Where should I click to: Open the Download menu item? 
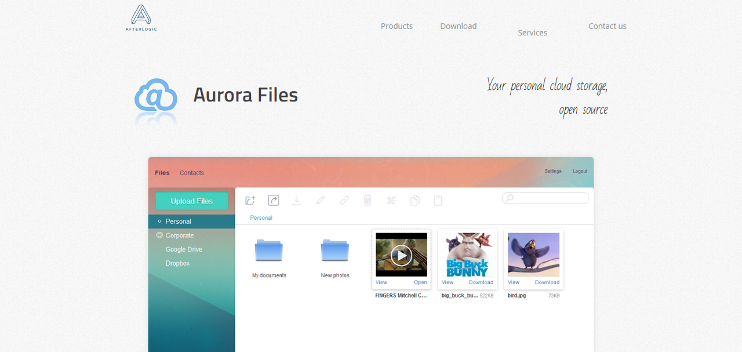[459, 26]
